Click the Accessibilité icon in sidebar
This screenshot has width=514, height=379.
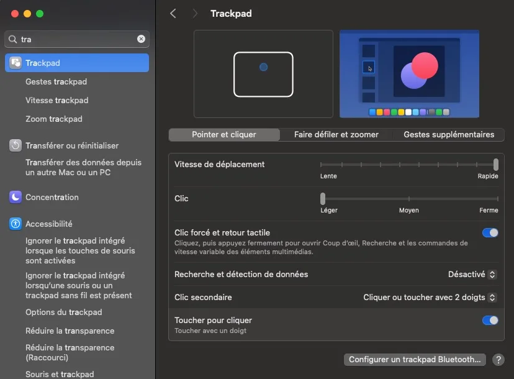tap(16, 224)
